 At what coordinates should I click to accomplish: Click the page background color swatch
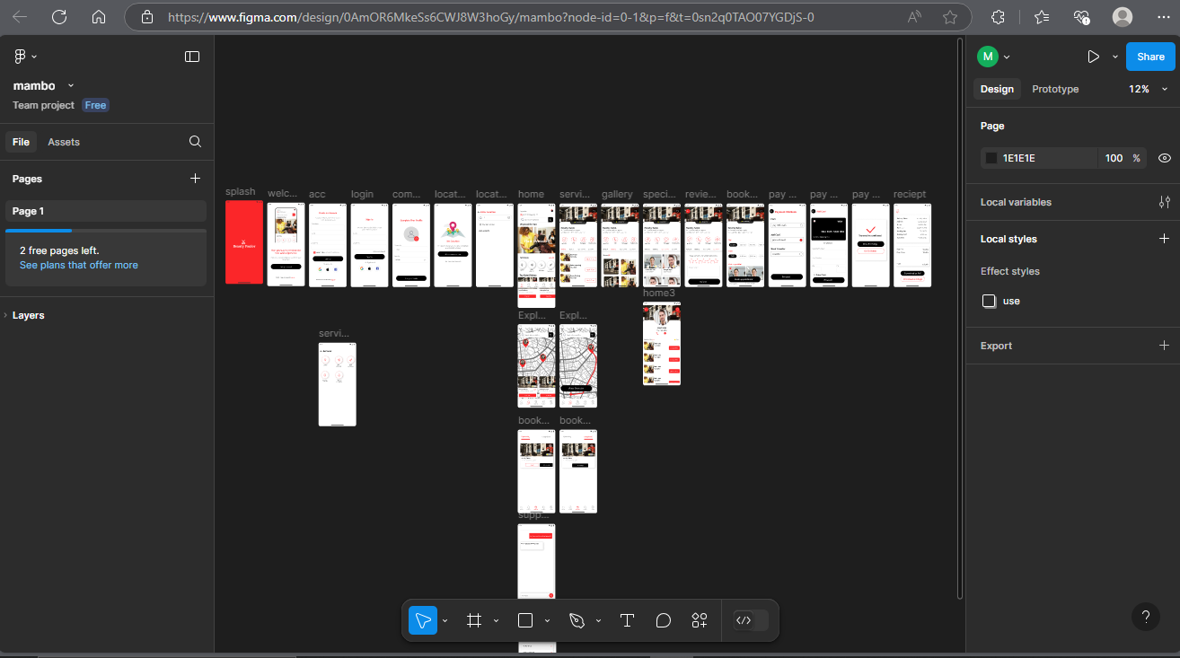991,158
